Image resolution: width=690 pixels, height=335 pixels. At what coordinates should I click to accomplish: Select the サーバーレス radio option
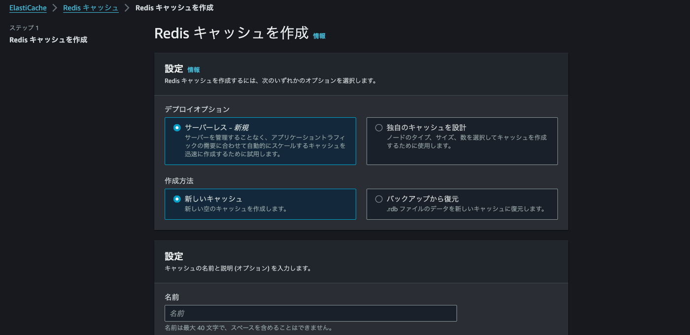coord(177,128)
